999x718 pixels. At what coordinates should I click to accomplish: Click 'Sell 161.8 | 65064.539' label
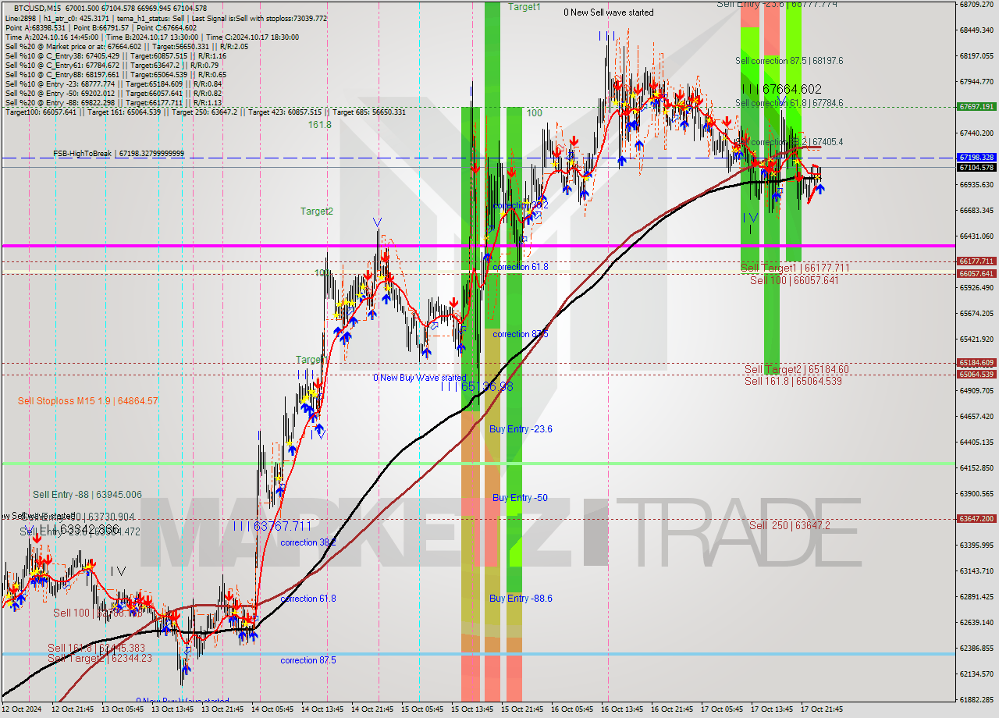[x=793, y=381]
